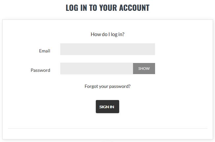The image size is (215, 142).
Task: Start password recovery via the forgot link
Action: [107, 87]
